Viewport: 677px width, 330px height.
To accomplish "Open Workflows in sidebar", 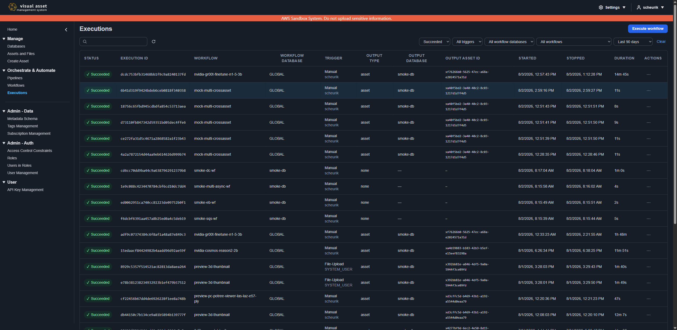I will [16, 85].
